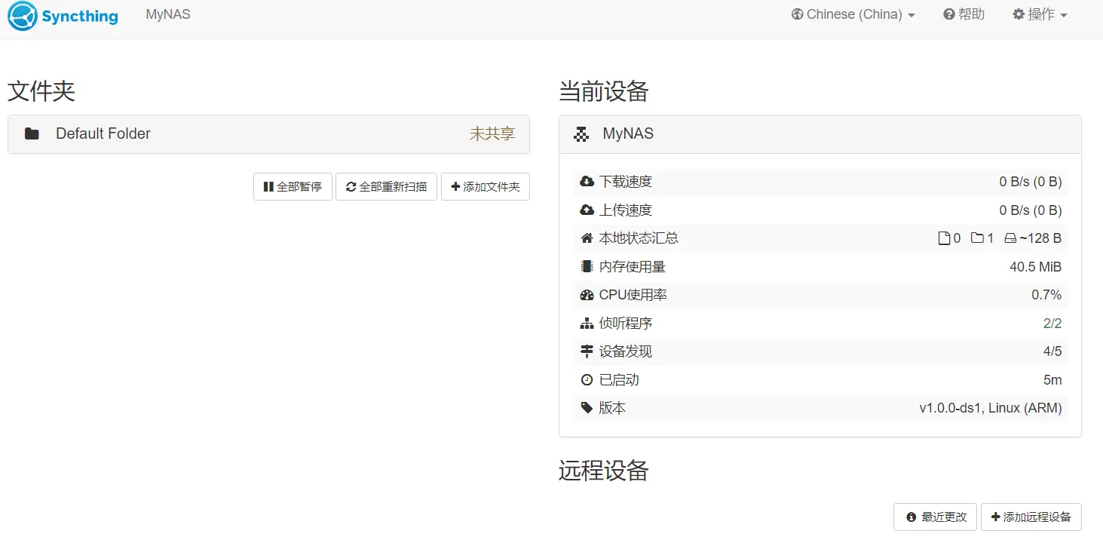Click the clock icon for 已启动
This screenshot has width=1103, height=546.
[x=587, y=380]
